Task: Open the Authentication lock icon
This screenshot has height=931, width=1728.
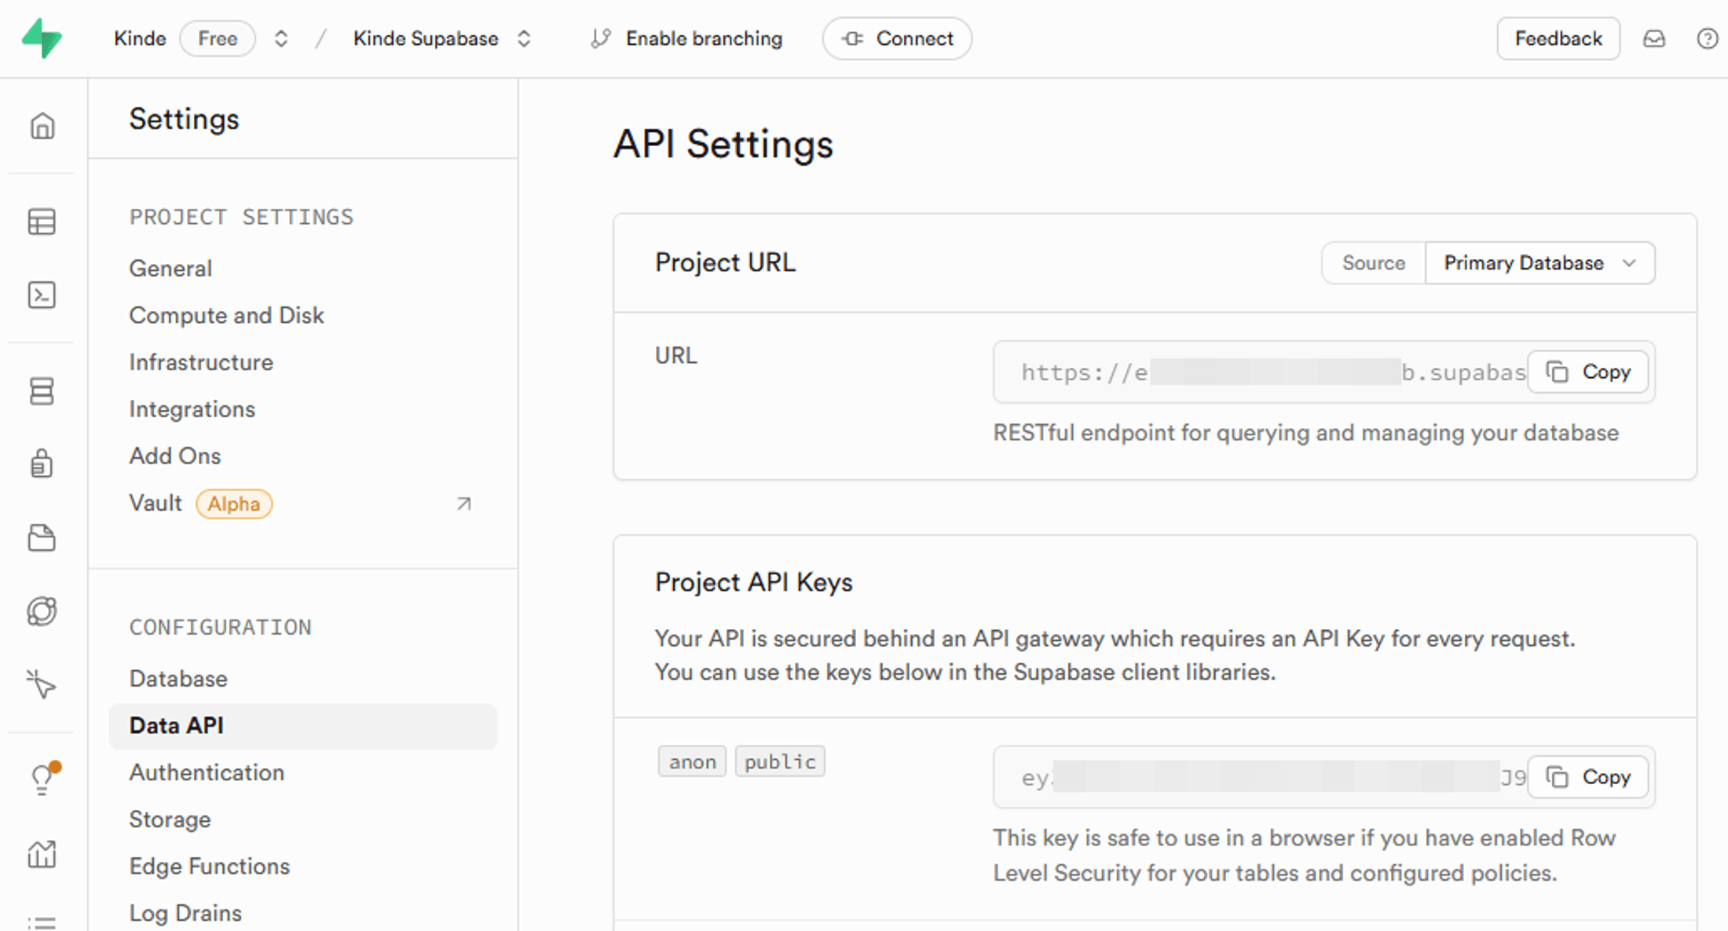Action: point(42,464)
